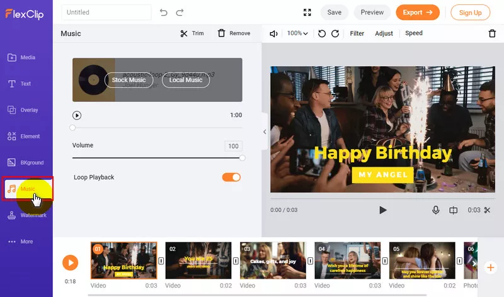The image size is (504, 297).
Task: Click the video preview progress bar
Action: [x=382, y=199]
